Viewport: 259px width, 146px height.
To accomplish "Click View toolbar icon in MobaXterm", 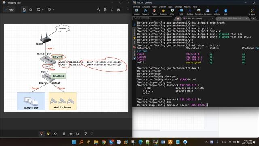I will pos(172,12).
